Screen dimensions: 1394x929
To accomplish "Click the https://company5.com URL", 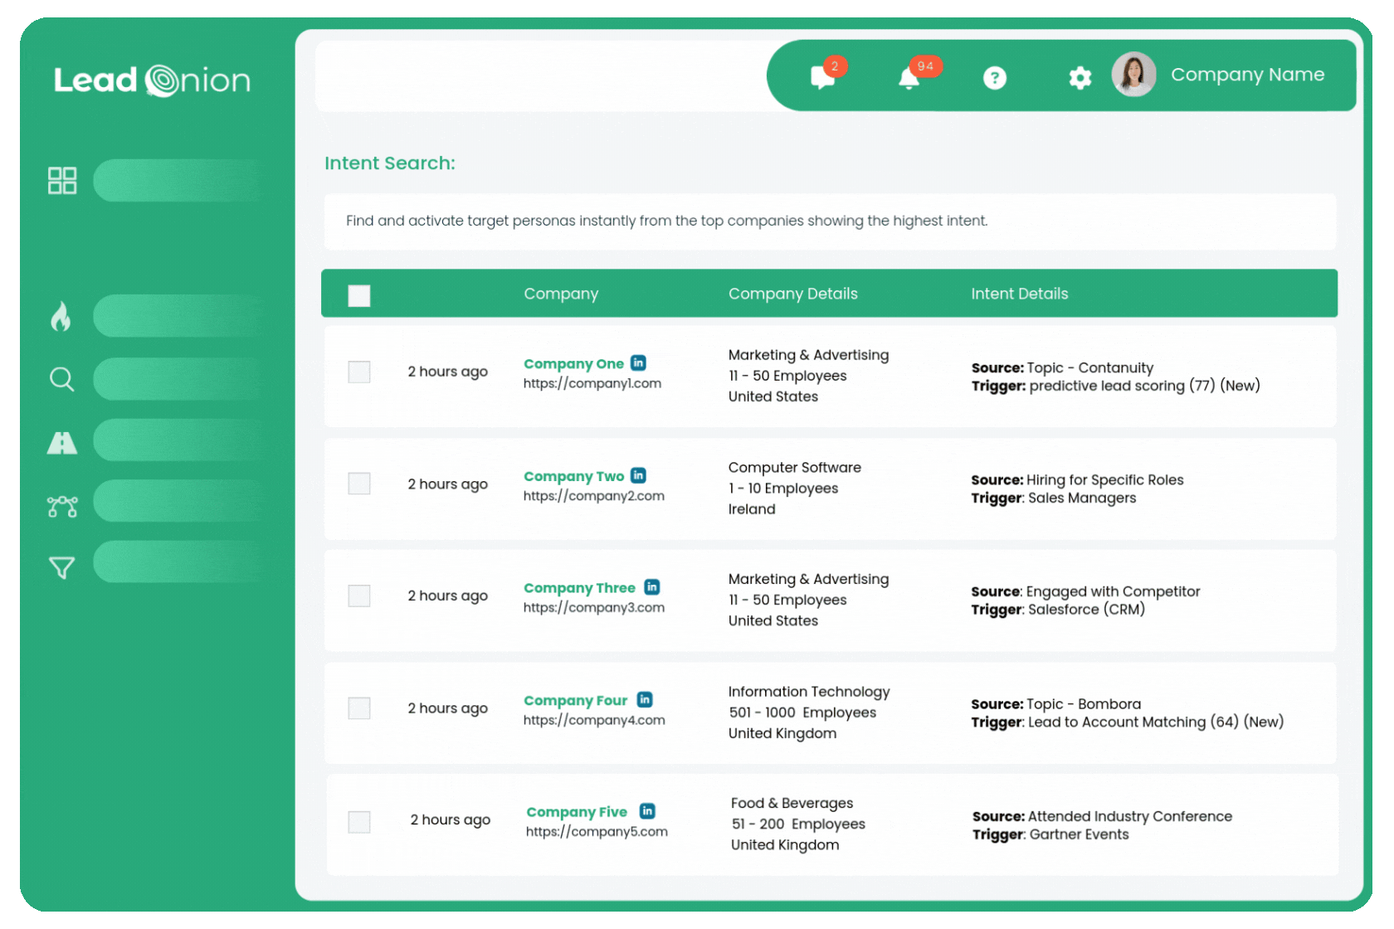I will [597, 832].
